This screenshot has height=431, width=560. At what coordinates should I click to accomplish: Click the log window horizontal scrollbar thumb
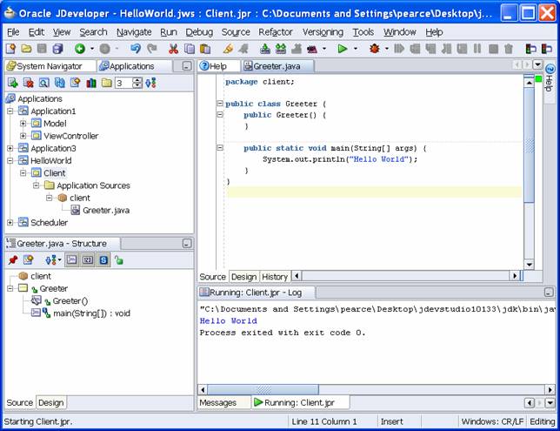point(263,389)
